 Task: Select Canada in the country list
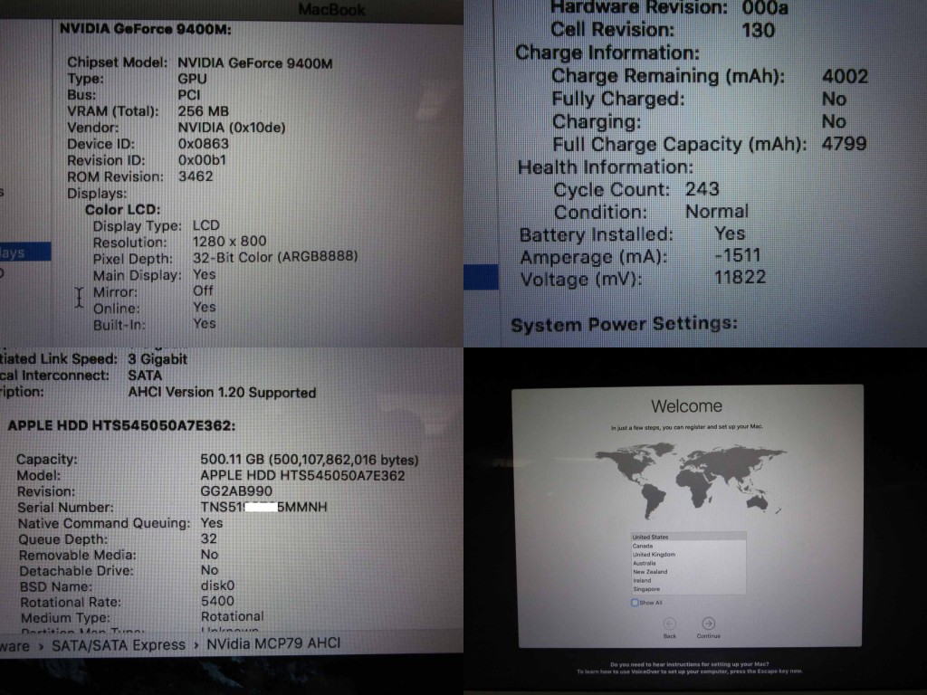[x=688, y=546]
